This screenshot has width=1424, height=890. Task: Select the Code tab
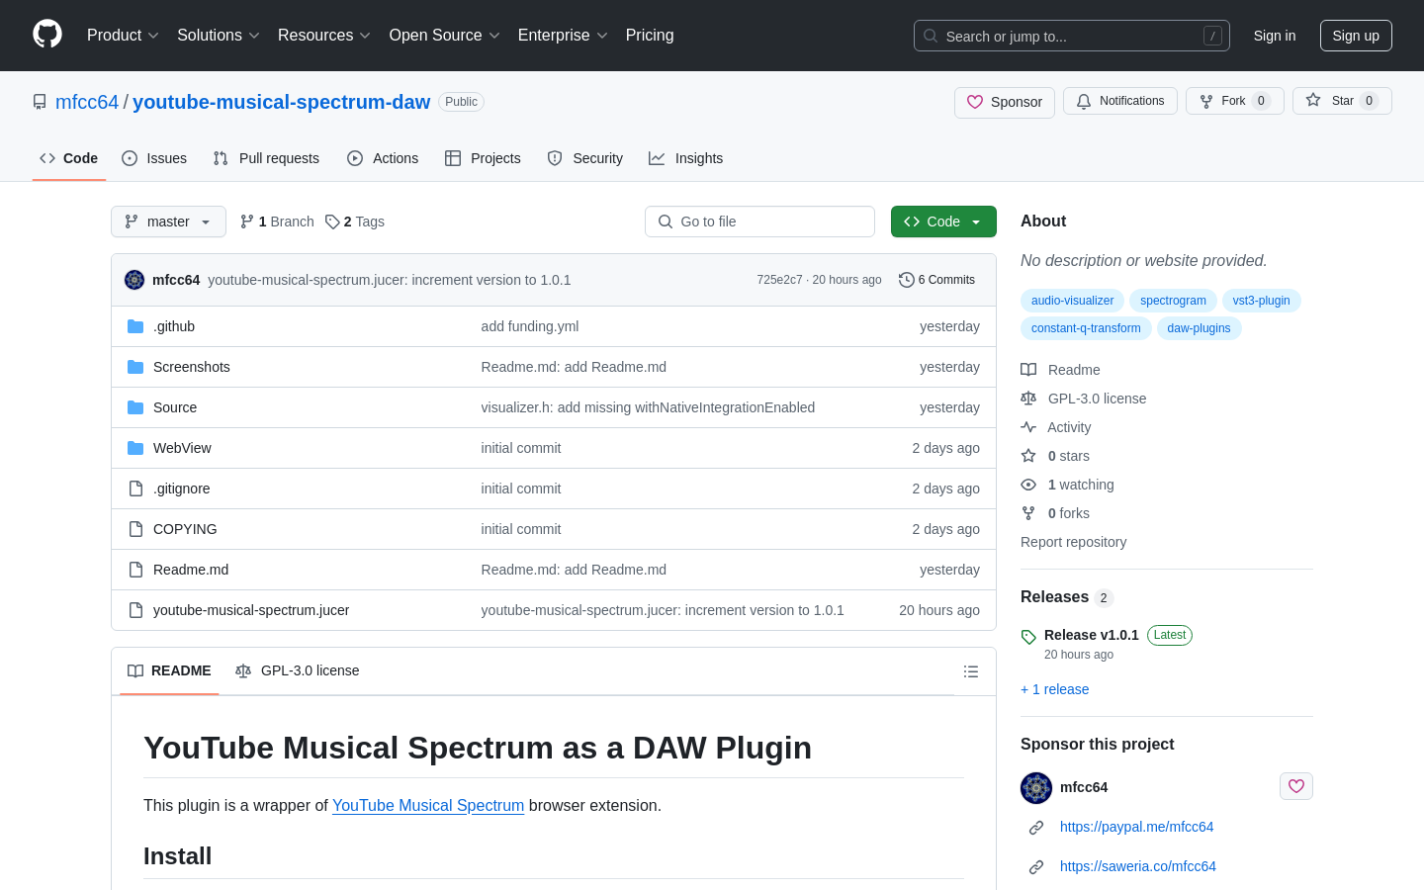(69, 158)
